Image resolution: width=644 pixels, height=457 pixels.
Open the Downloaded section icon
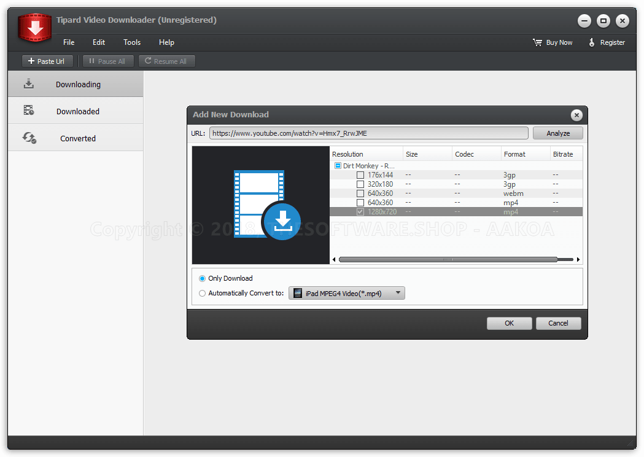[x=28, y=111]
